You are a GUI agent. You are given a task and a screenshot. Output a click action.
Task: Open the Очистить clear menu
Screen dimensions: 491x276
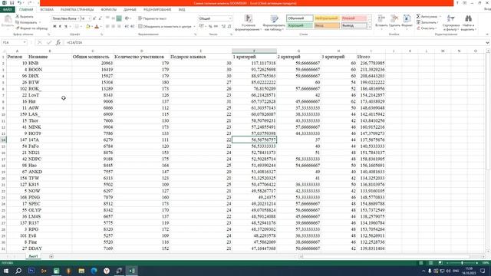pyautogui.click(x=427, y=28)
